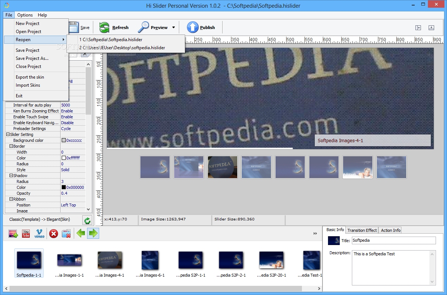Viewport: 447px width, 295px height.
Task: Click the Shadow color 0x000000 swatch
Action: (x=64, y=187)
